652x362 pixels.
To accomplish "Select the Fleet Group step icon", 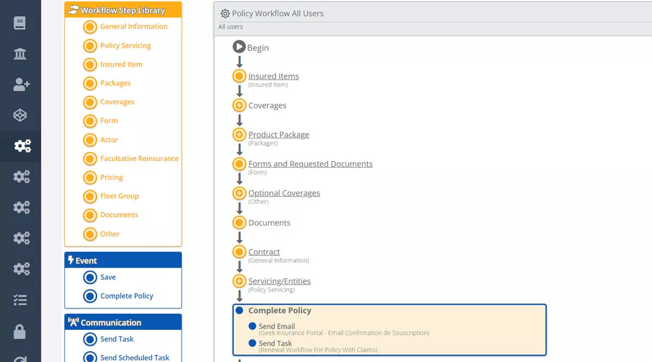I will point(90,196).
